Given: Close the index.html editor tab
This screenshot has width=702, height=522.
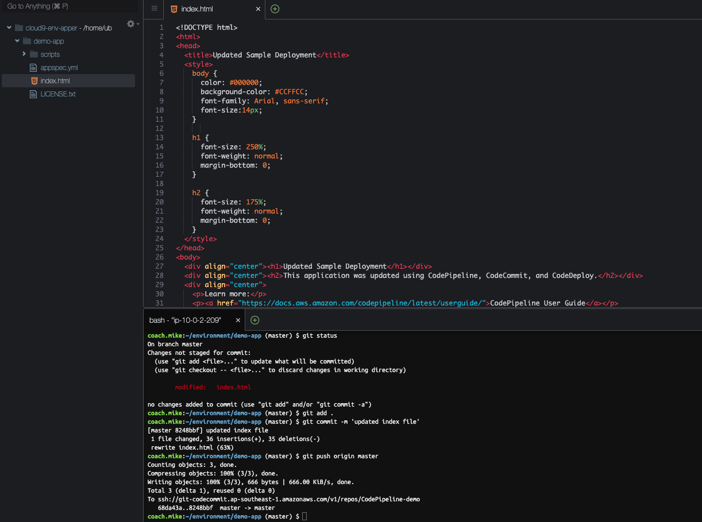Looking at the screenshot, I should [258, 9].
